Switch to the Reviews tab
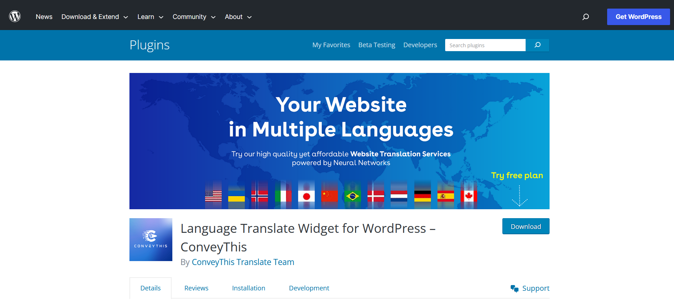The width and height of the screenshot is (674, 304). coord(196,288)
